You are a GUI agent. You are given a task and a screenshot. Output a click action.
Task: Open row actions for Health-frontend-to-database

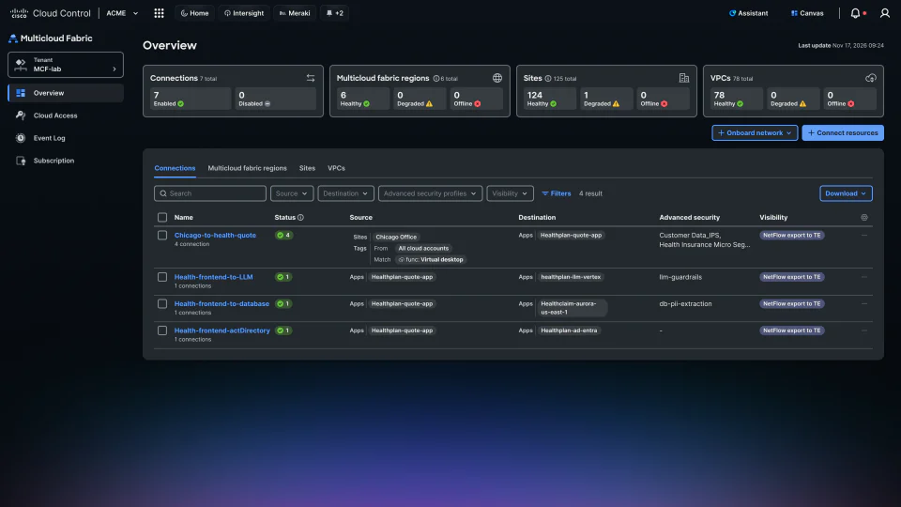pos(864,303)
